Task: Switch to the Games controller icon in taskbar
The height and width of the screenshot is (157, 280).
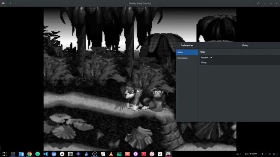Action: [x=168, y=154]
